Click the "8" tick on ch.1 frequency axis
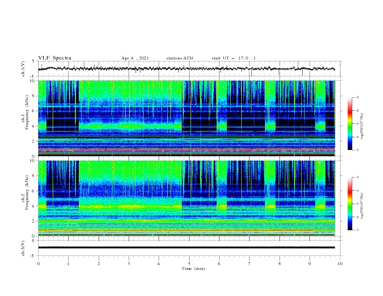The width and height of the screenshot is (383, 296). (33, 96)
